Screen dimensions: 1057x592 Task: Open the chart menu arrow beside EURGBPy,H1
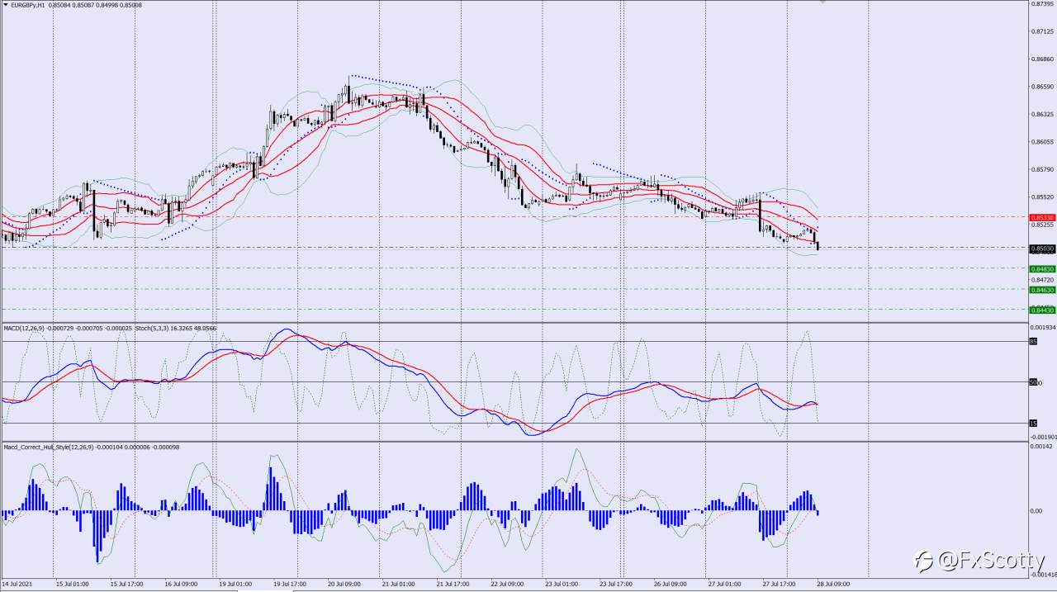(5, 5)
